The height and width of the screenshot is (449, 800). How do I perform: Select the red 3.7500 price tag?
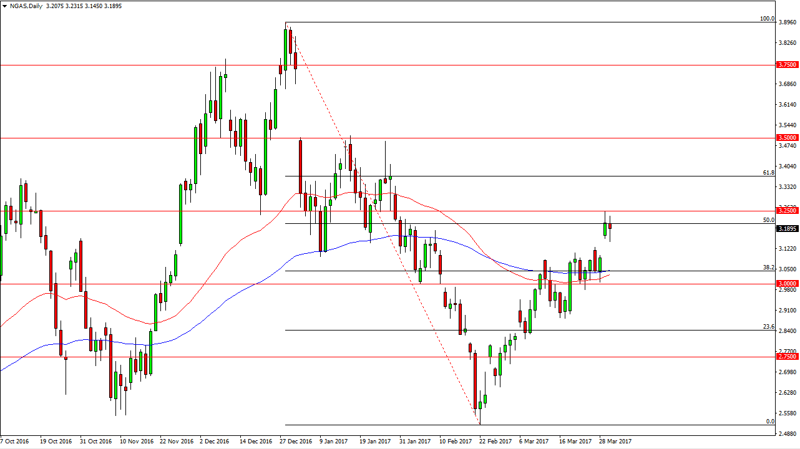pyautogui.click(x=788, y=65)
